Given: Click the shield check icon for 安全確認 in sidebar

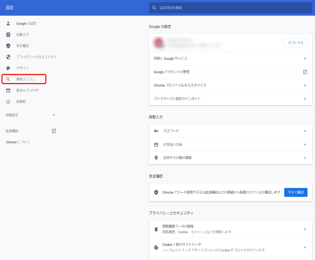Looking at the screenshot, I should click(8, 46).
